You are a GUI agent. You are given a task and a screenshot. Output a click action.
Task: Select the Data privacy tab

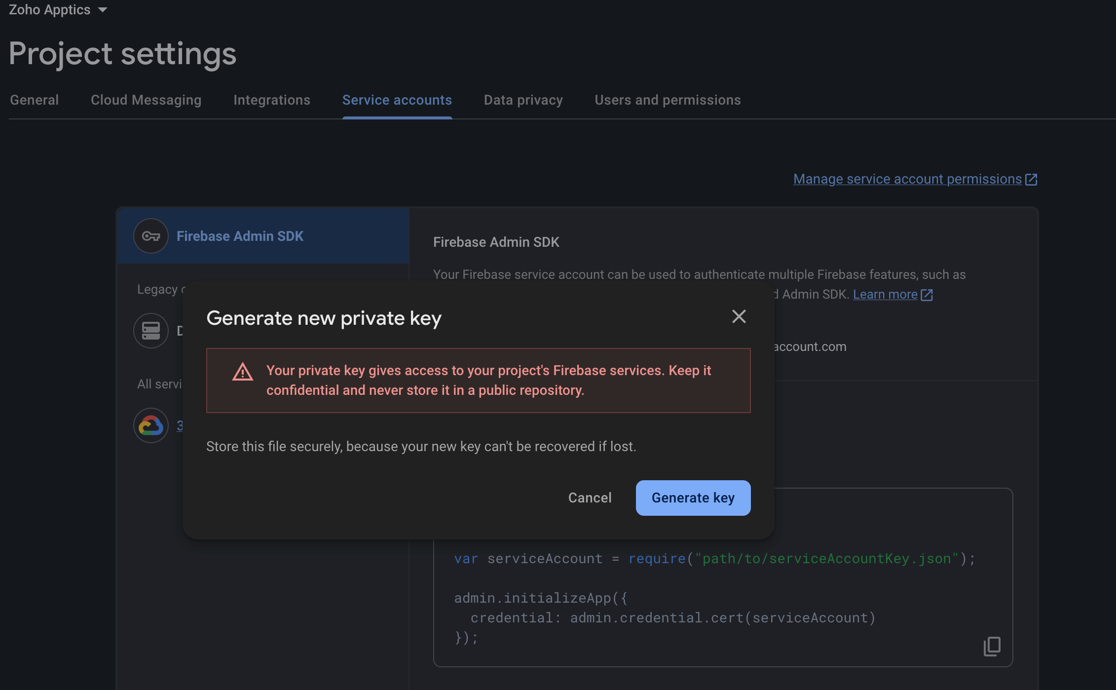[x=523, y=100]
